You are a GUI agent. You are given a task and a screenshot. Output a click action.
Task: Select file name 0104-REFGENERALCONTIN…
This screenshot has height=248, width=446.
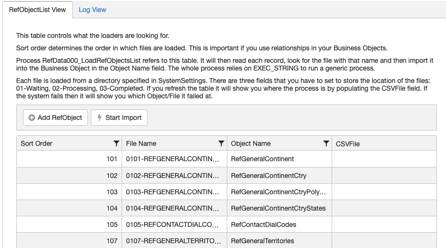(x=174, y=208)
